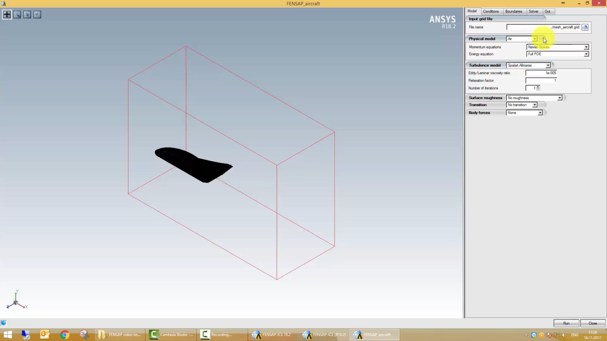Select the pan/move view tool
This screenshot has height=341, width=607.
coord(7,15)
